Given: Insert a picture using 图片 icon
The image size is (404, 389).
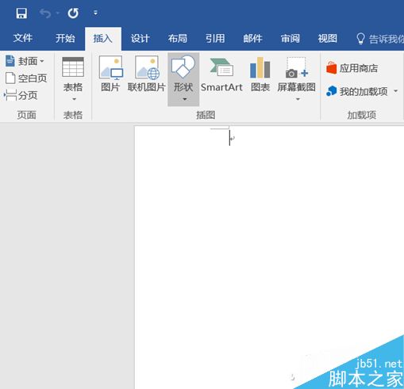Looking at the screenshot, I should click(110, 74).
